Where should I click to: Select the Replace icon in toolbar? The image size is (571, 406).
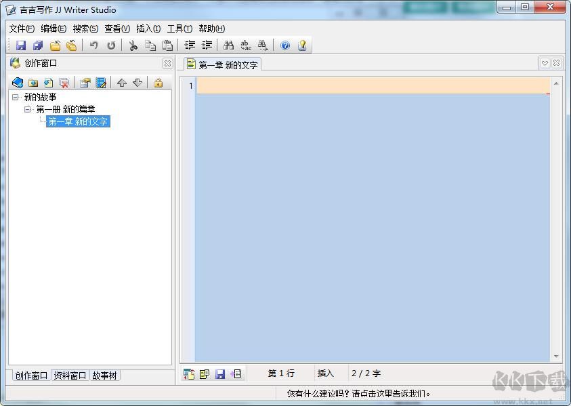tap(246, 45)
